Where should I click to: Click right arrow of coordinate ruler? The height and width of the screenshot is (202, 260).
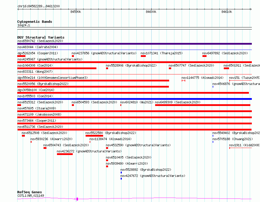251,9
